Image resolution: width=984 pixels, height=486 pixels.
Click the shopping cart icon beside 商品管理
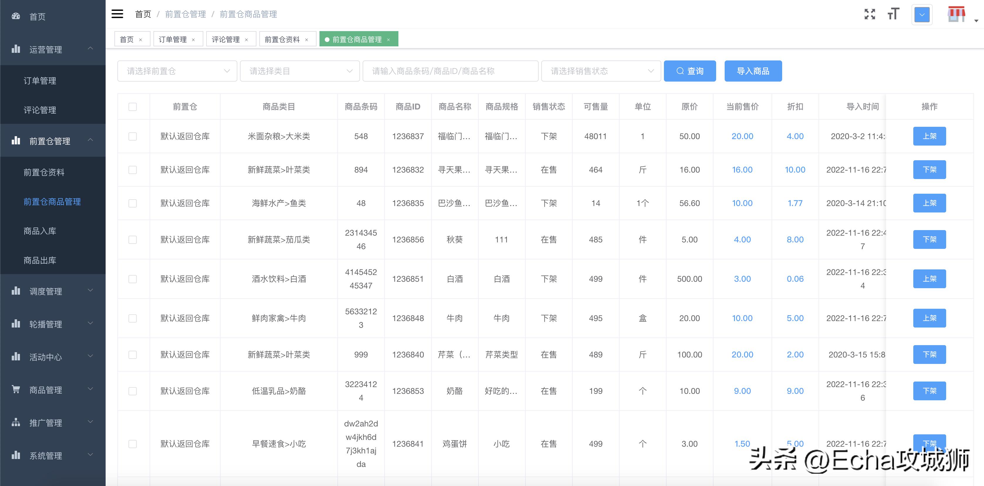pyautogui.click(x=16, y=389)
